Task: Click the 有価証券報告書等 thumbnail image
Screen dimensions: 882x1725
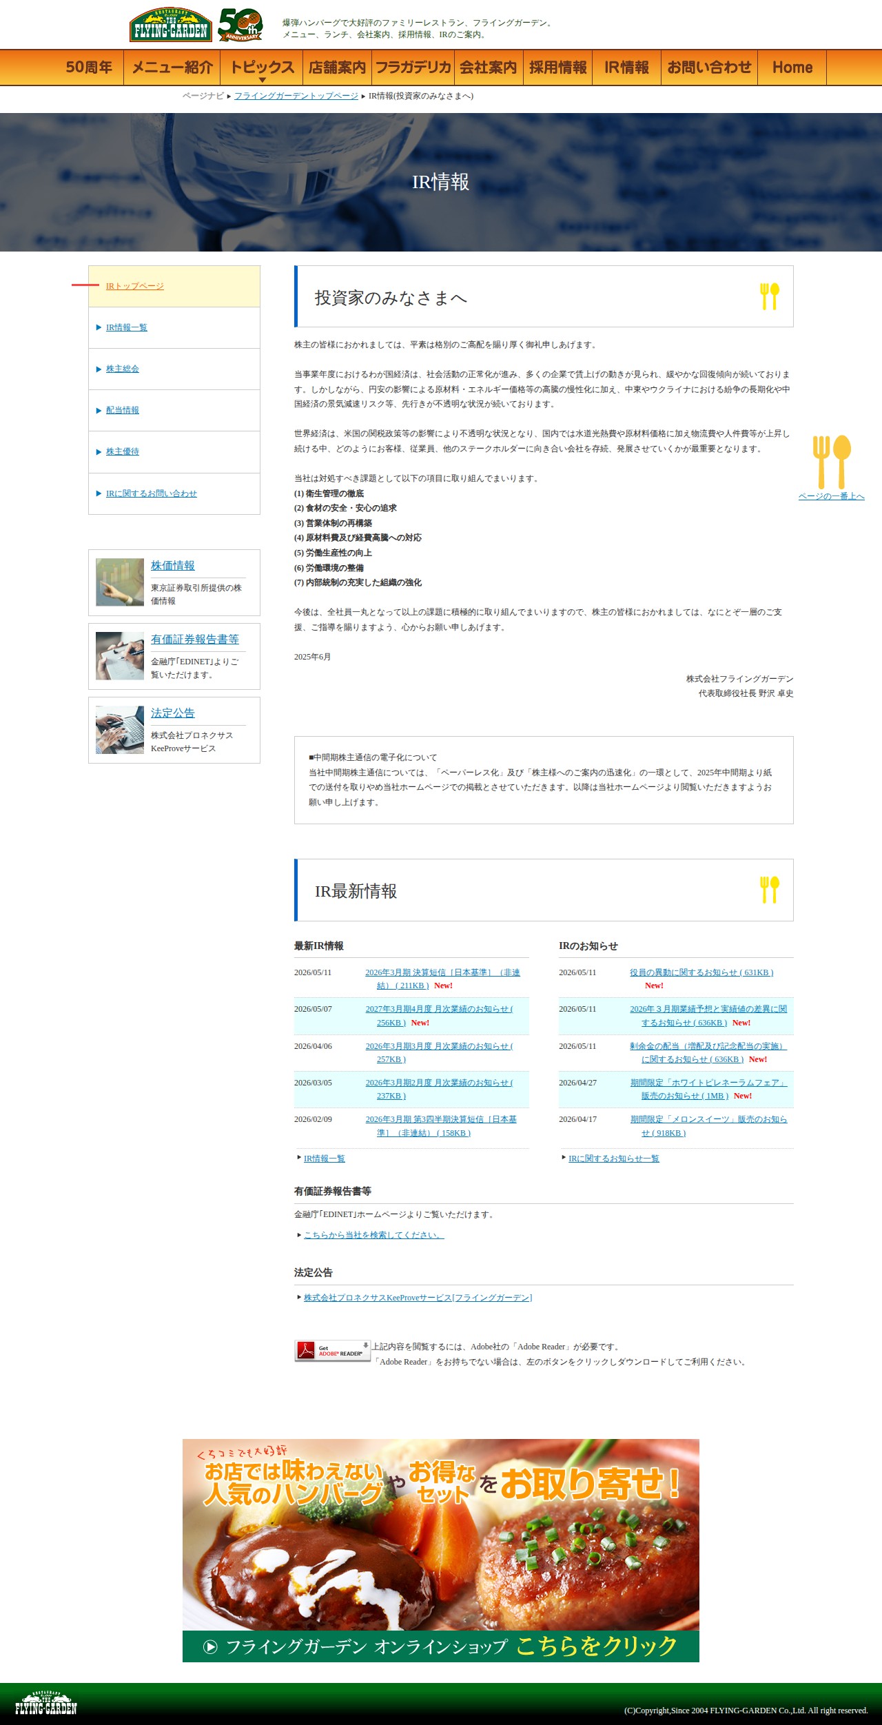Action: click(x=120, y=656)
